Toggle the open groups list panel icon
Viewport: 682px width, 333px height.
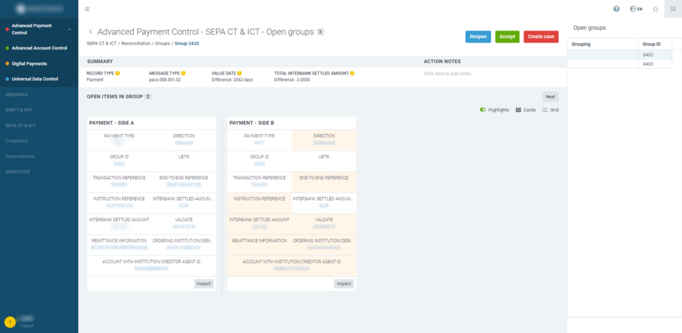point(673,9)
